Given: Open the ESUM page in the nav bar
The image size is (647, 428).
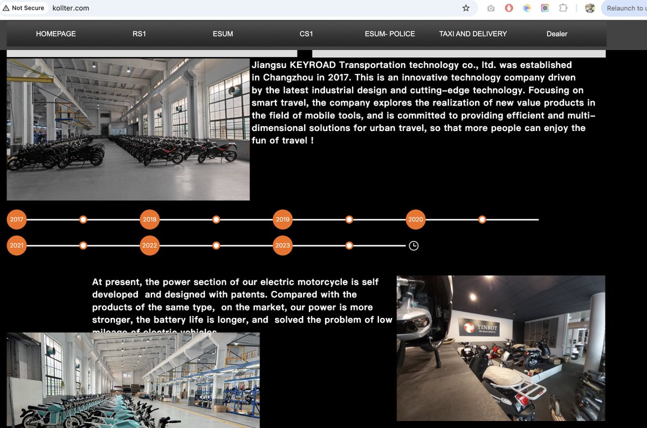Looking at the screenshot, I should click(x=223, y=33).
